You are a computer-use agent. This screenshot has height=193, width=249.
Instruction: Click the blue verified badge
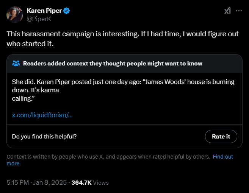[x=66, y=11]
